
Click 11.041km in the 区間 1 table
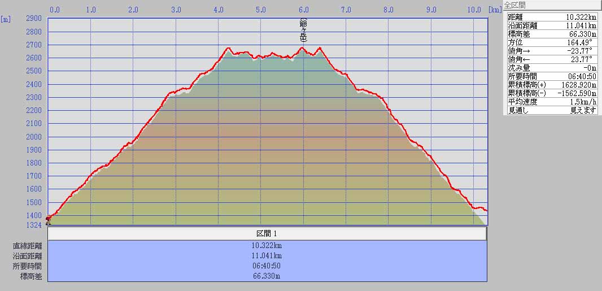[268, 256]
